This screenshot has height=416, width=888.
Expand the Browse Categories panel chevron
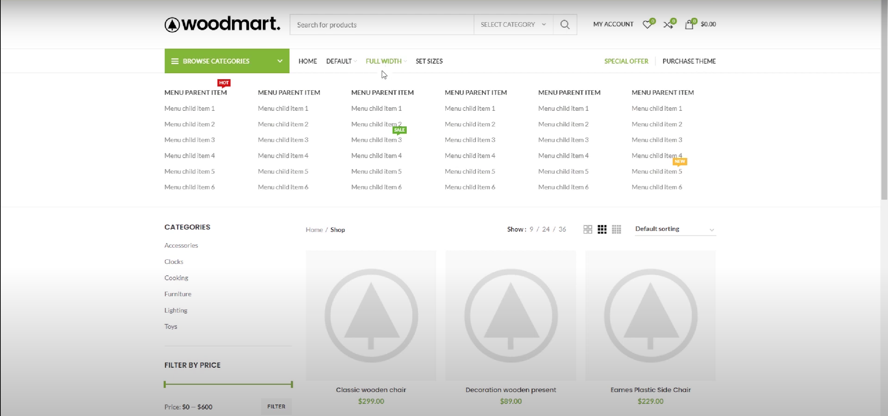280,61
